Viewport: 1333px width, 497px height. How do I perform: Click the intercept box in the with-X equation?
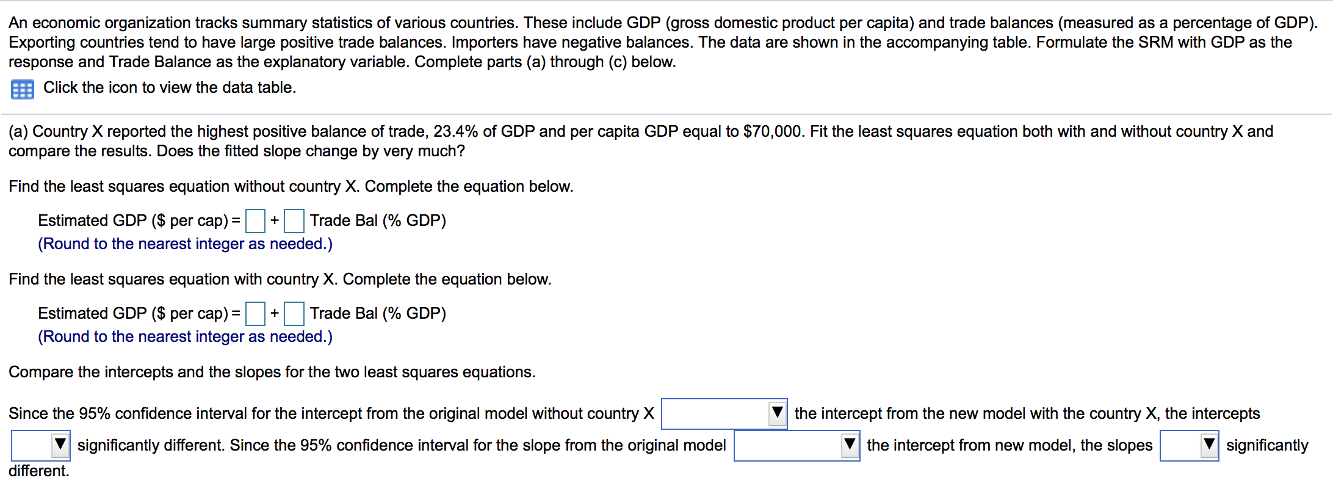(255, 314)
